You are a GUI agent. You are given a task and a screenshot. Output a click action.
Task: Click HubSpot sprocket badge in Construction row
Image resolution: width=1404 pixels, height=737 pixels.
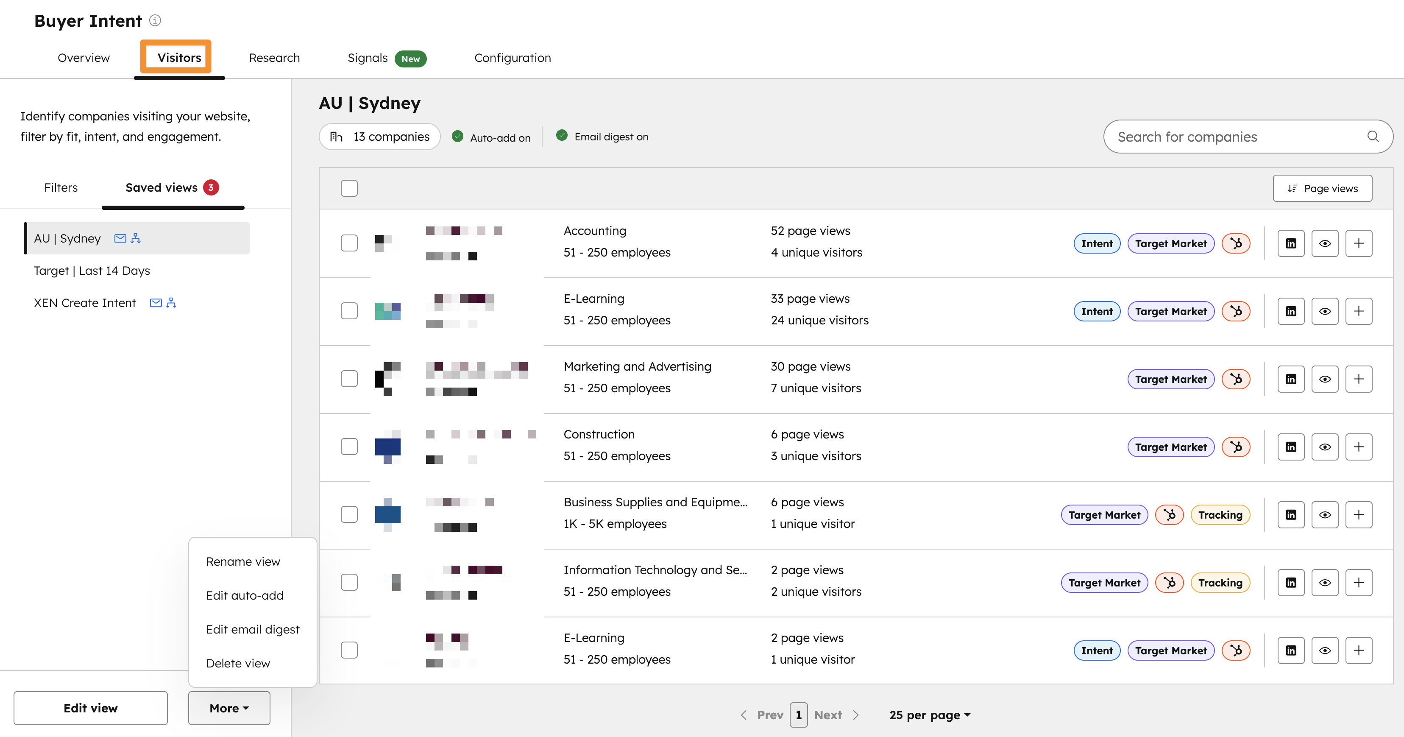pyautogui.click(x=1236, y=447)
